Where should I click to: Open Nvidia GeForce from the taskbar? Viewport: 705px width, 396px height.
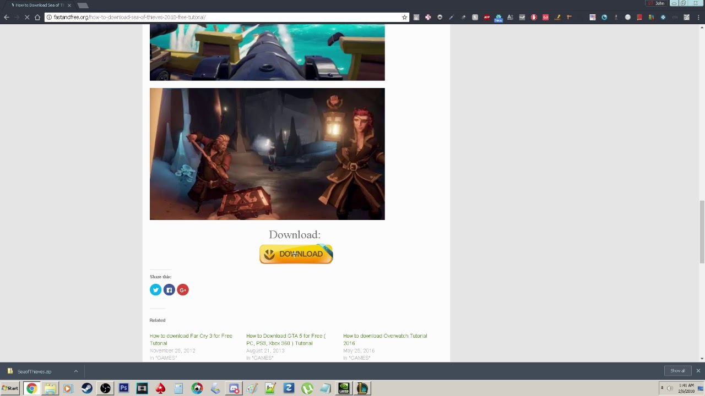click(x=344, y=388)
